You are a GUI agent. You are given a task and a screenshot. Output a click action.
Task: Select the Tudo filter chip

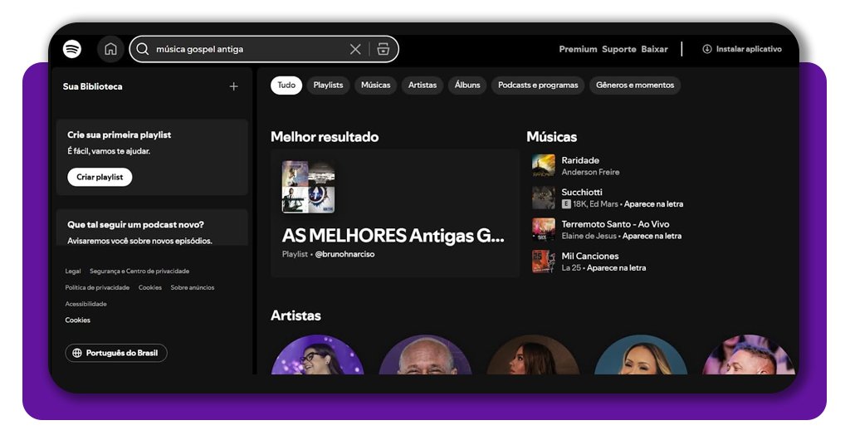coord(286,85)
